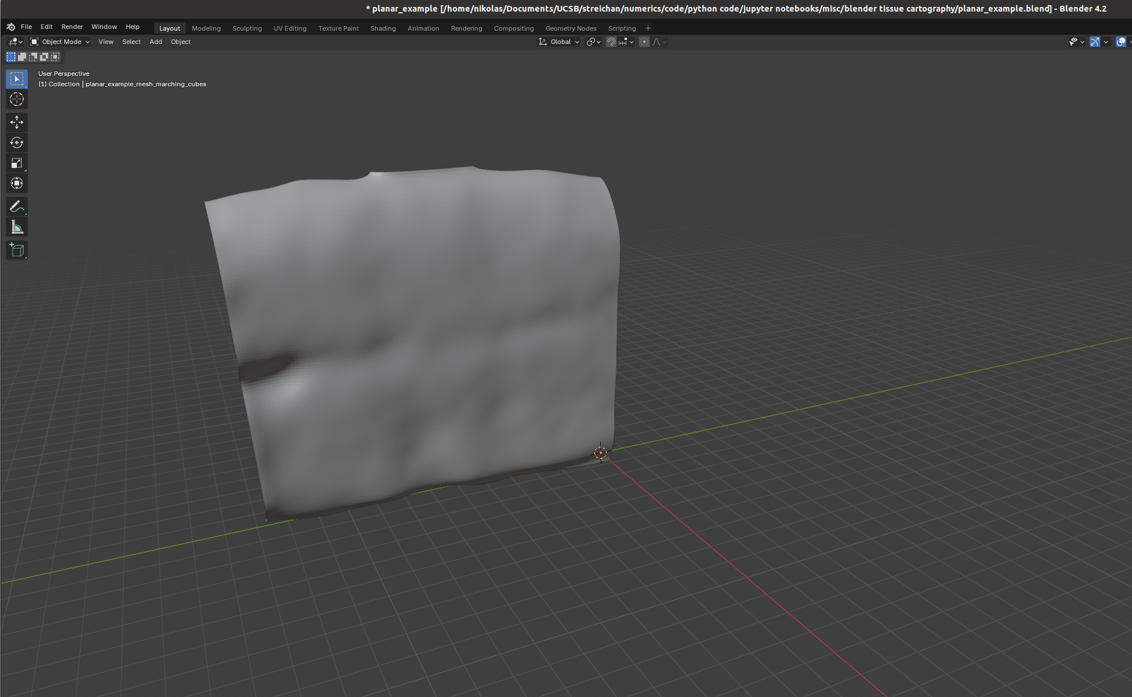Toggle proportional editing button
This screenshot has width=1132, height=697.
pyautogui.click(x=644, y=42)
